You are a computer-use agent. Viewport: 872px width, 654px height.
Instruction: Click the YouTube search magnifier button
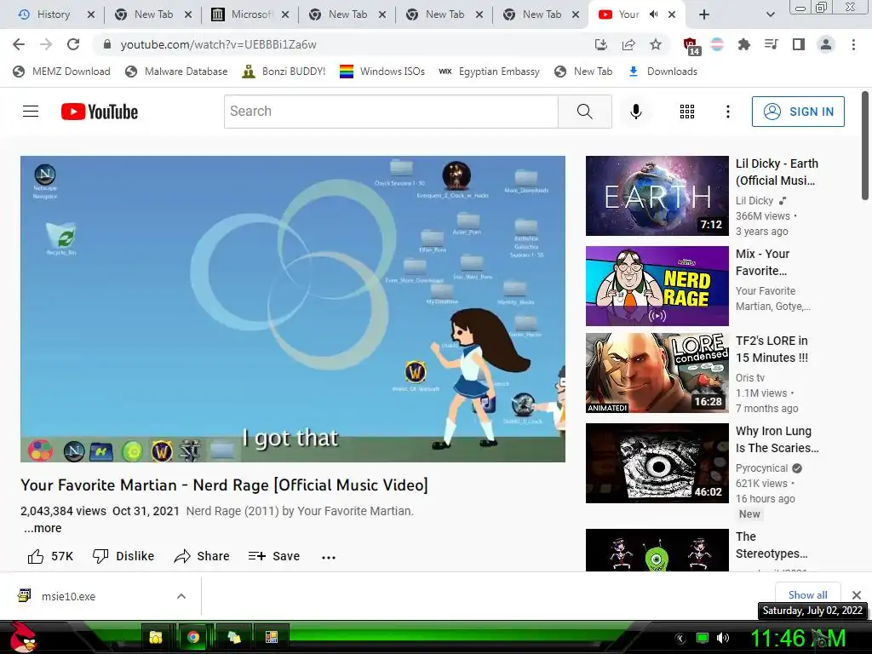coord(584,112)
